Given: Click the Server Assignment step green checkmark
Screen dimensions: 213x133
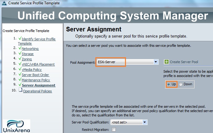Looking at the screenshot, I should pyautogui.click(x=20, y=85).
